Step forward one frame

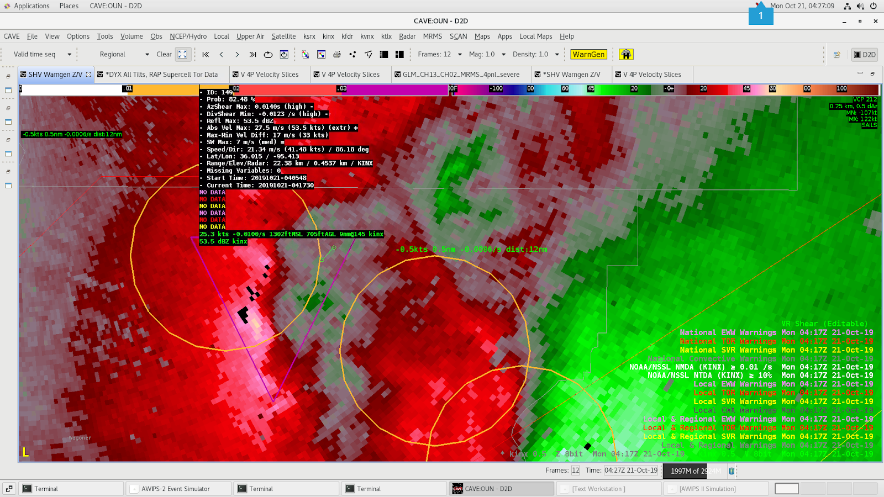tap(237, 54)
